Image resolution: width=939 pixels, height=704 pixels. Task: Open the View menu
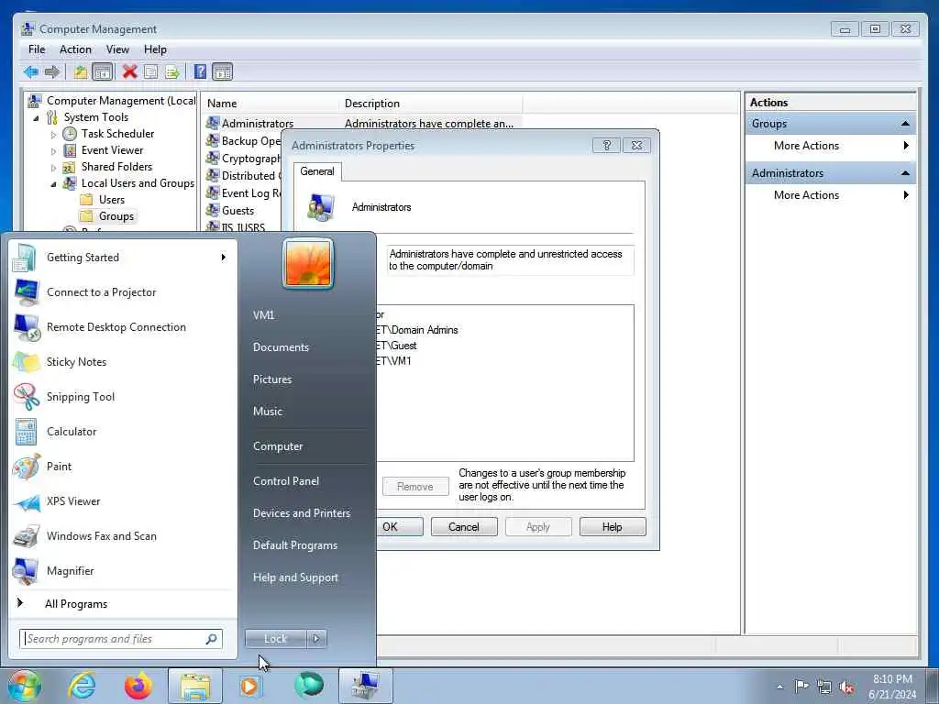tap(117, 49)
